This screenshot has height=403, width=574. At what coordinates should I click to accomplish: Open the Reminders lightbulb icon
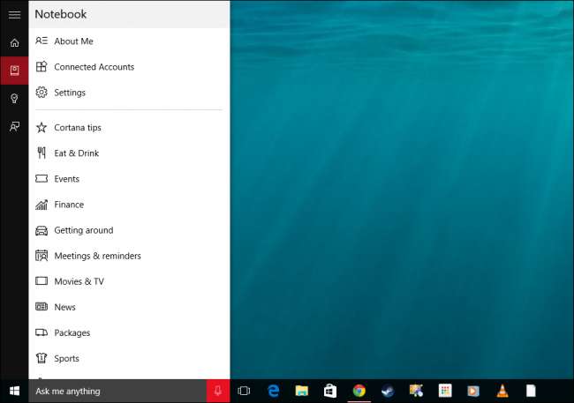pos(14,99)
